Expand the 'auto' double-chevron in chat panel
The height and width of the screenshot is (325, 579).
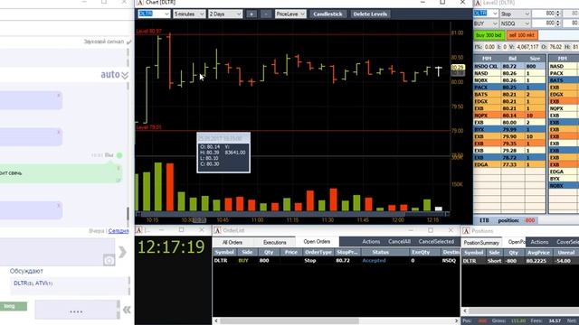point(125,75)
